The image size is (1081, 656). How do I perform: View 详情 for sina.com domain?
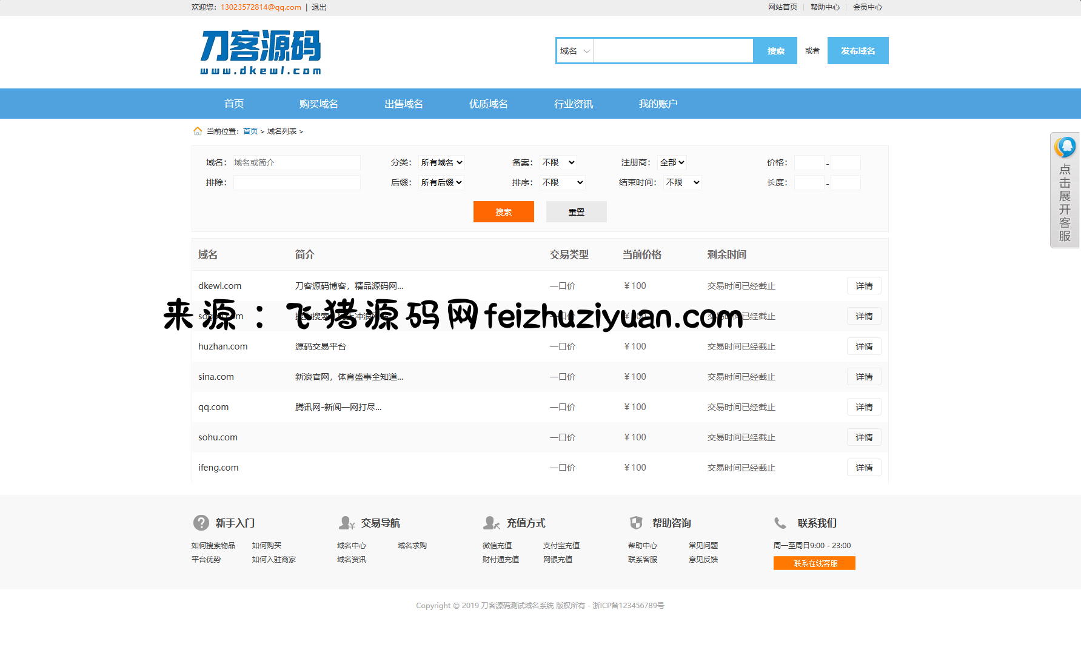point(864,377)
